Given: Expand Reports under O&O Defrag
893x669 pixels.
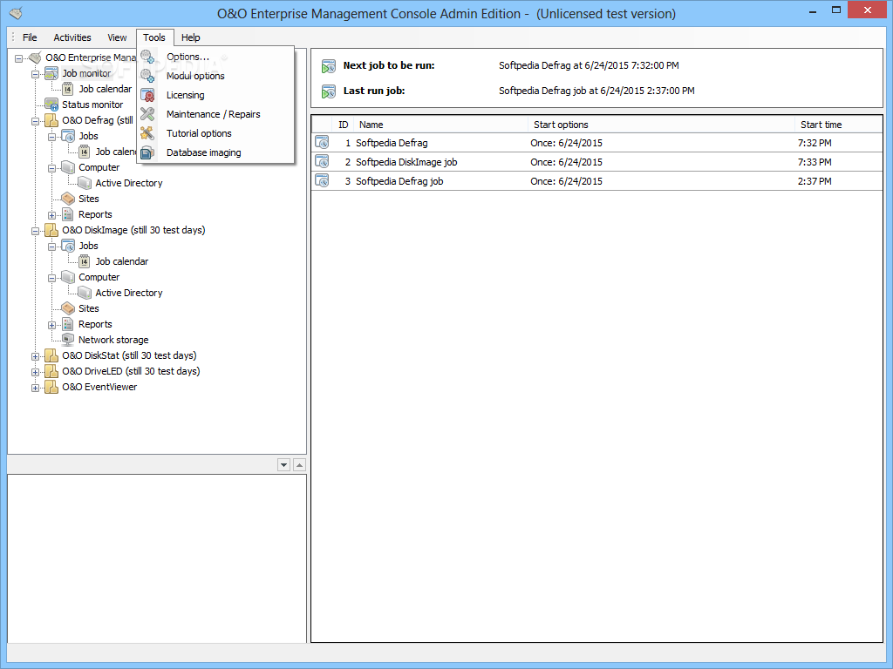Looking at the screenshot, I should 51,215.
